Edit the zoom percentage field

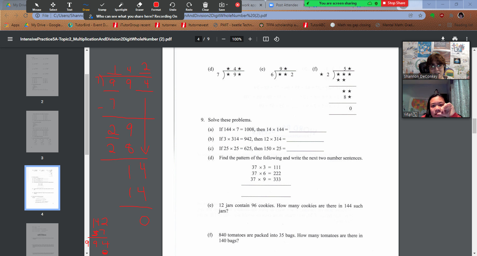(x=237, y=39)
